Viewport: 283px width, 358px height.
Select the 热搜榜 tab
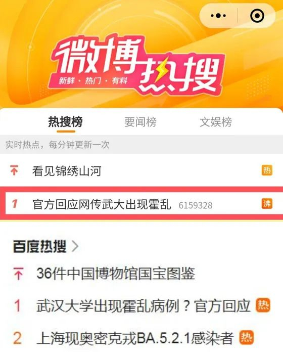click(x=66, y=122)
